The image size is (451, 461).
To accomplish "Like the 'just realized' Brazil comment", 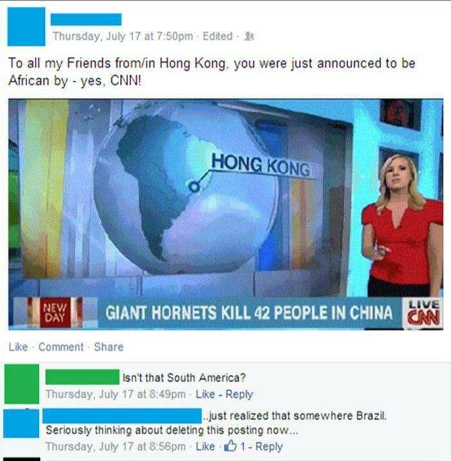I will pyautogui.click(x=205, y=447).
